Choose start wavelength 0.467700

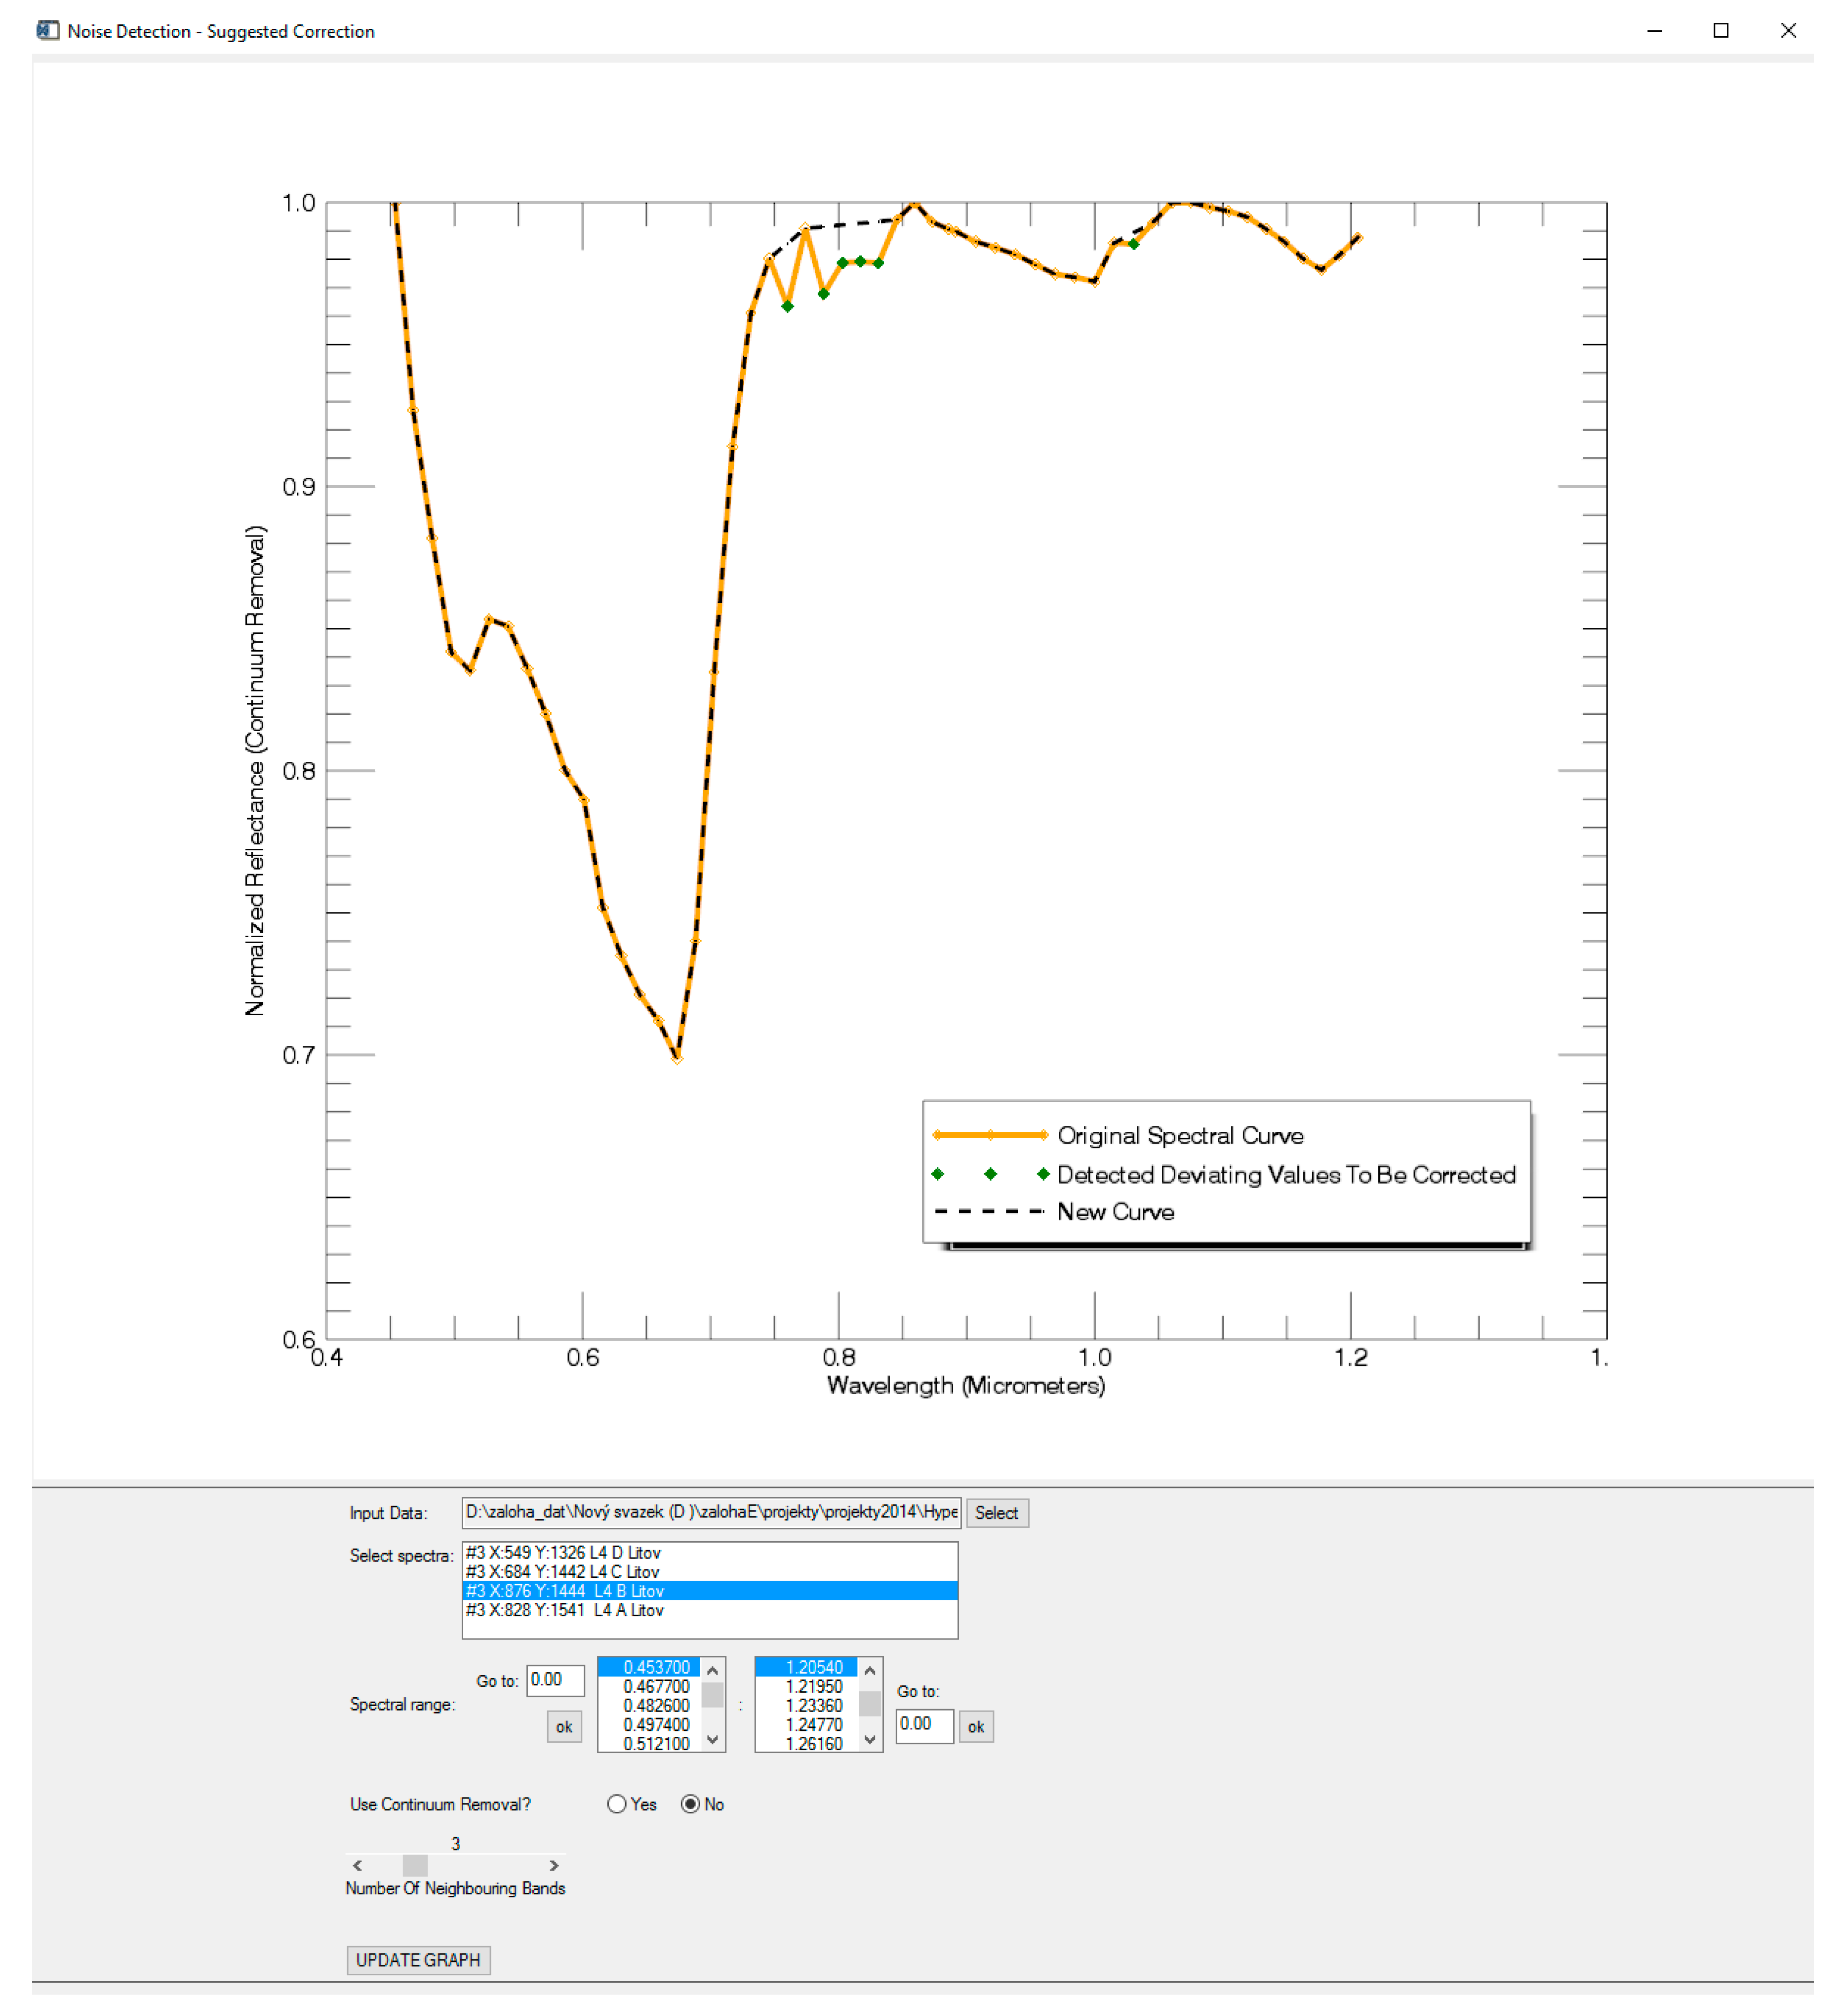coord(649,1686)
